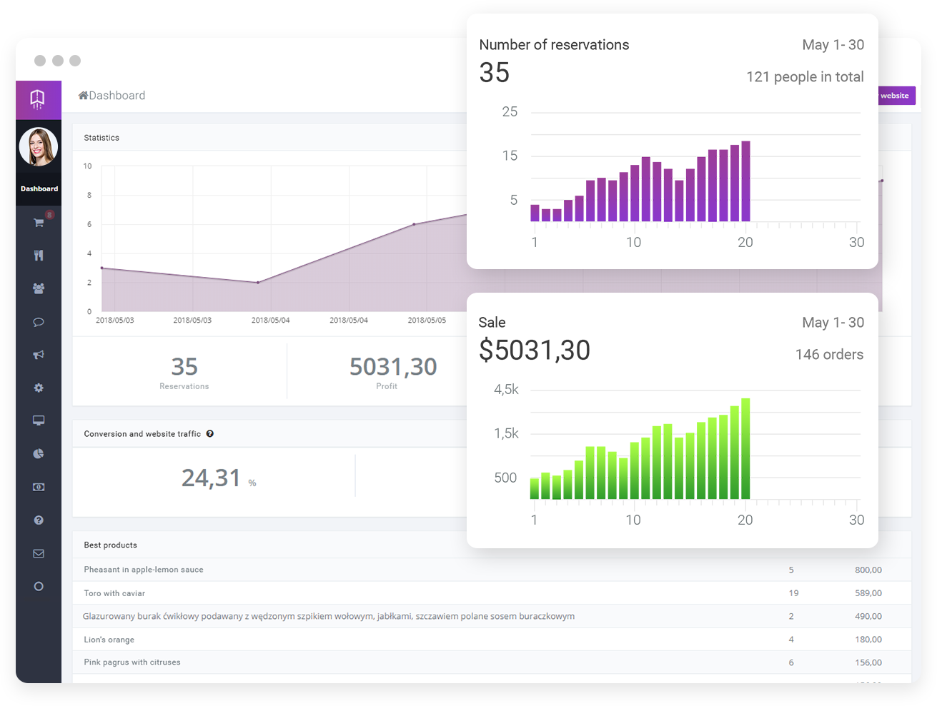Click the Dashboard breadcrumb text

117,96
